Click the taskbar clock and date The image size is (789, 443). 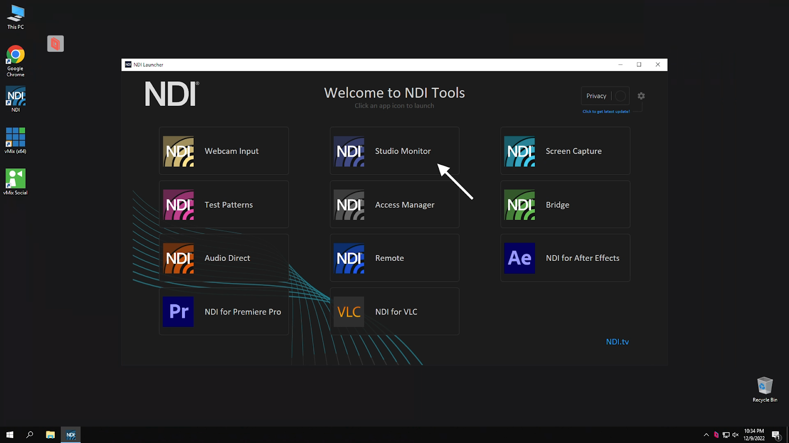click(754, 435)
